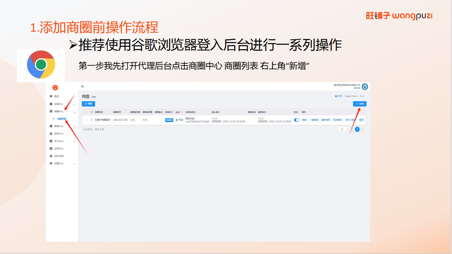Click the Agent-User breadcrumb
Image resolution: width=452 pixels, height=254 pixels.
coord(351,96)
